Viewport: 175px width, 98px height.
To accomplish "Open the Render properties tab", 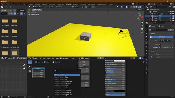I will [147, 30].
